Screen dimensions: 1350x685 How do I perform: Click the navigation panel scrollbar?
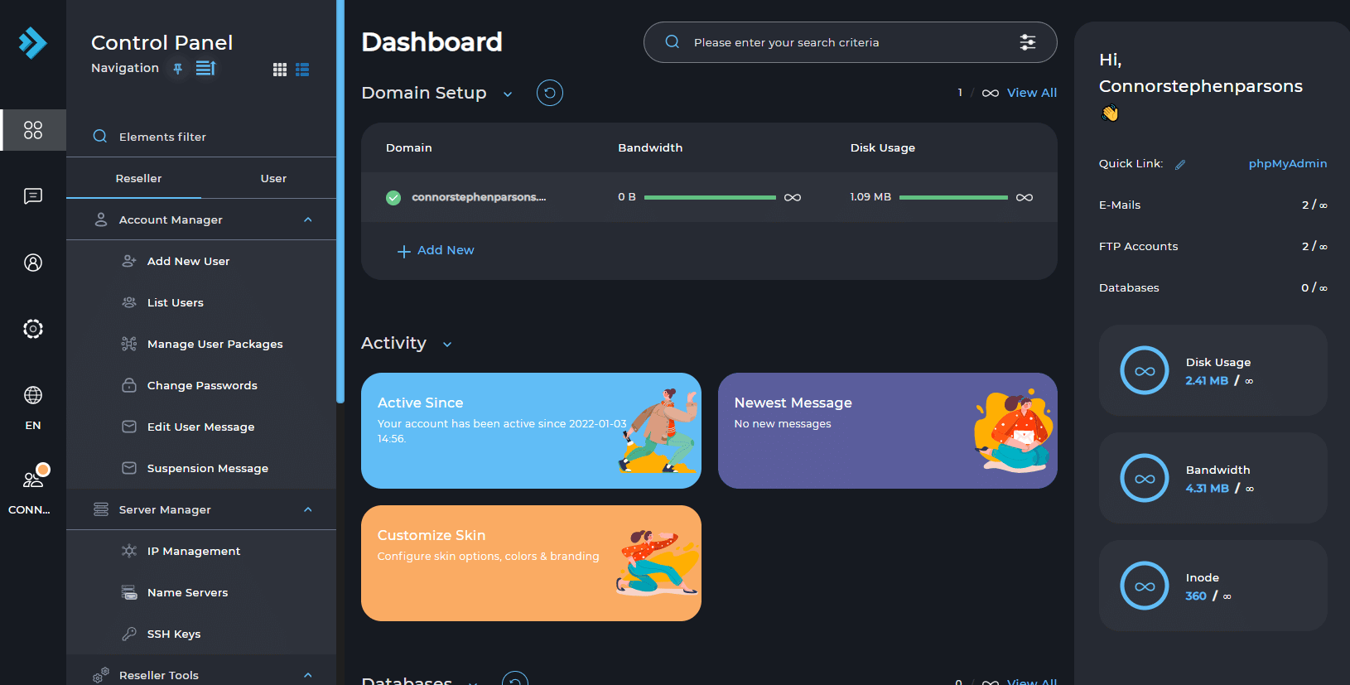340,201
